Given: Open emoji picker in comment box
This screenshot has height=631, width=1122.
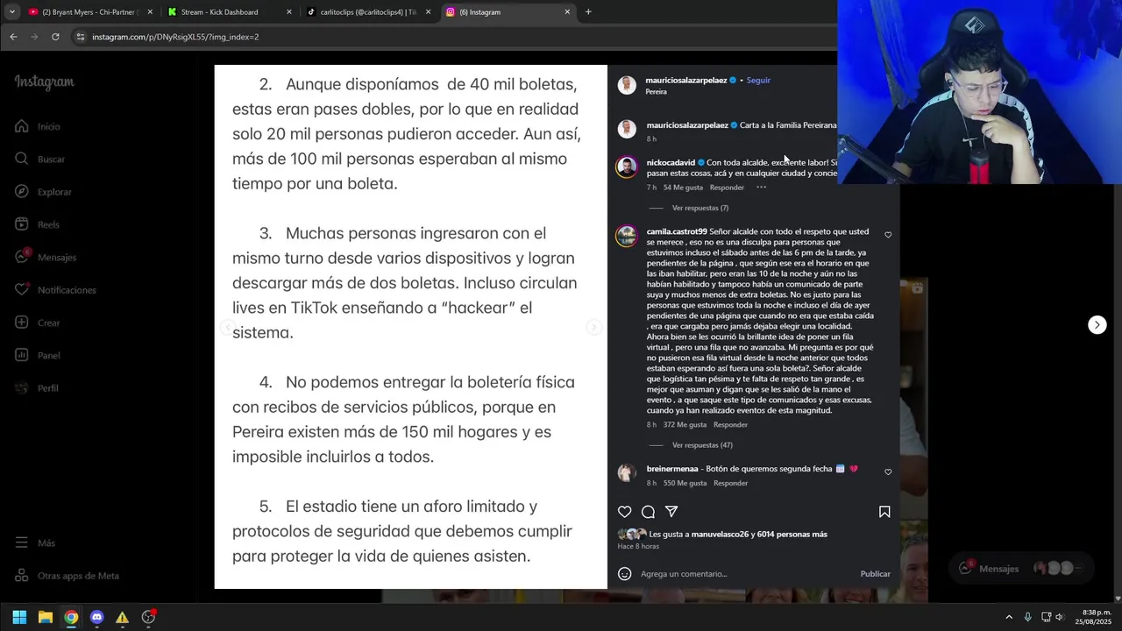Looking at the screenshot, I should pyautogui.click(x=624, y=574).
